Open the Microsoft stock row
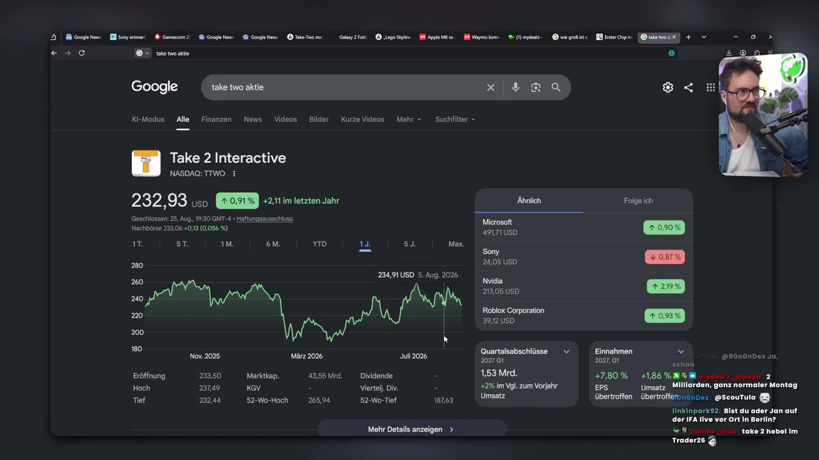819x460 pixels. click(x=584, y=227)
